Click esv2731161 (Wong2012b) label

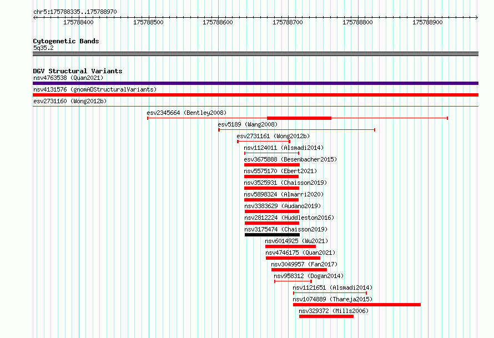273,136
